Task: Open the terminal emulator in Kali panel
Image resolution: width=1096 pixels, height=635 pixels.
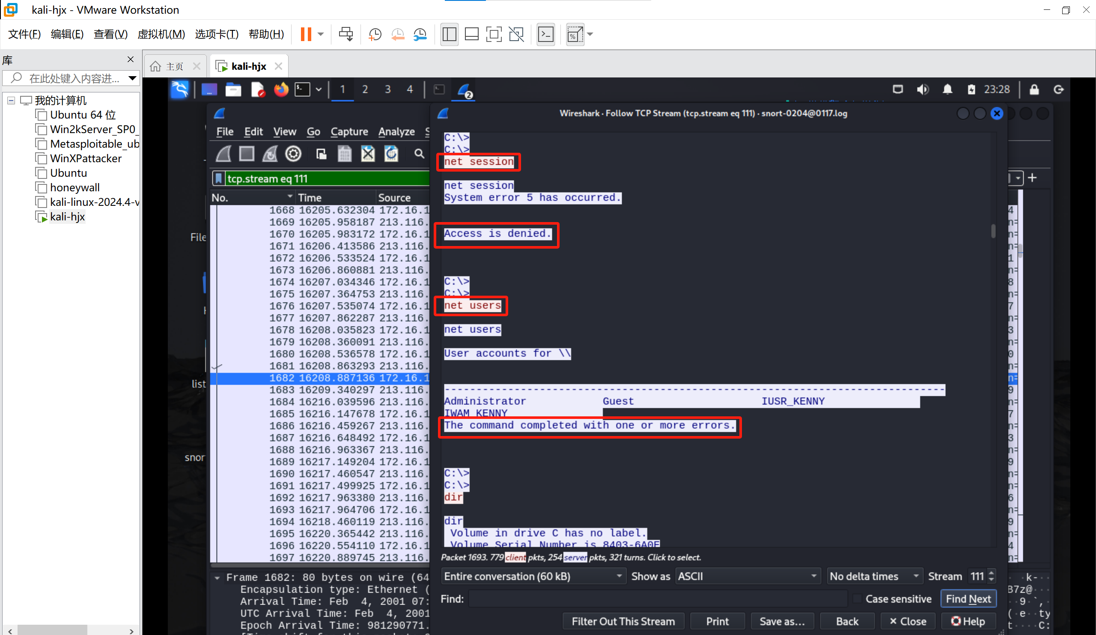Action: click(302, 89)
